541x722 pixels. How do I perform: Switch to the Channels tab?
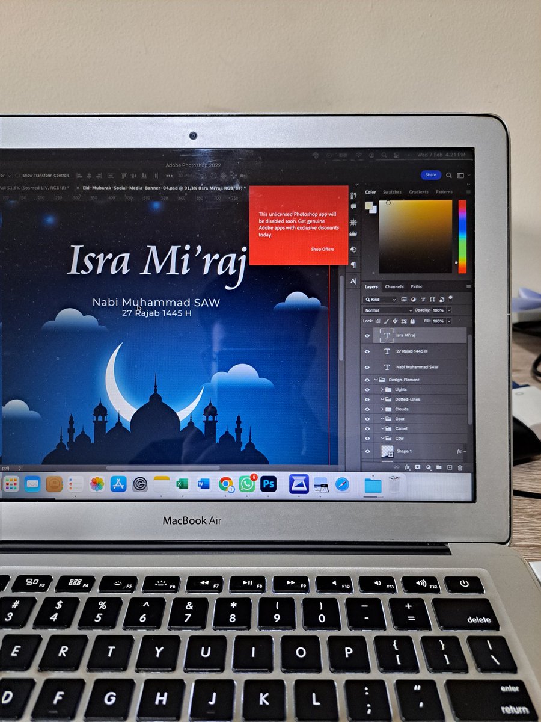[x=394, y=286]
